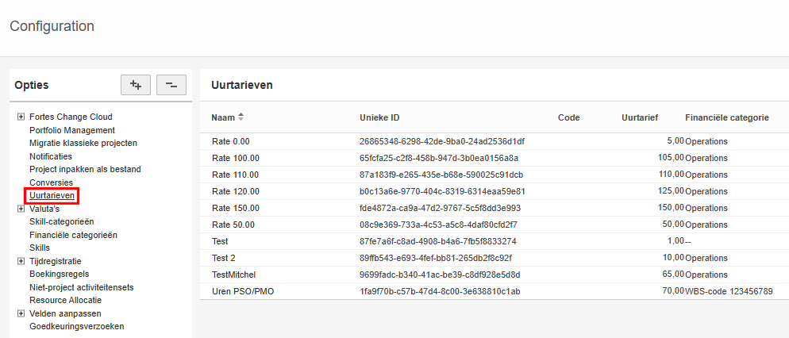
Task: Sort table by Uurtarief column header
Action: pos(639,117)
